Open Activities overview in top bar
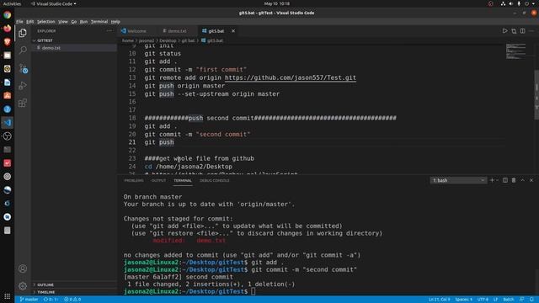The image size is (539, 303). click(x=12, y=3)
